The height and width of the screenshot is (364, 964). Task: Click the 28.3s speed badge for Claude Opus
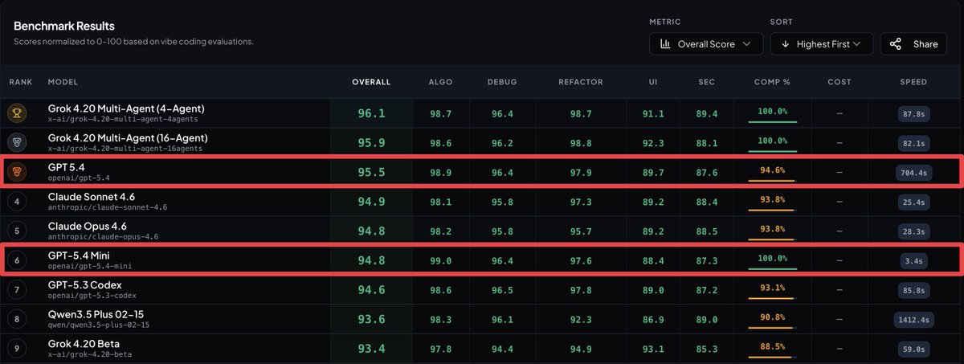[913, 231]
